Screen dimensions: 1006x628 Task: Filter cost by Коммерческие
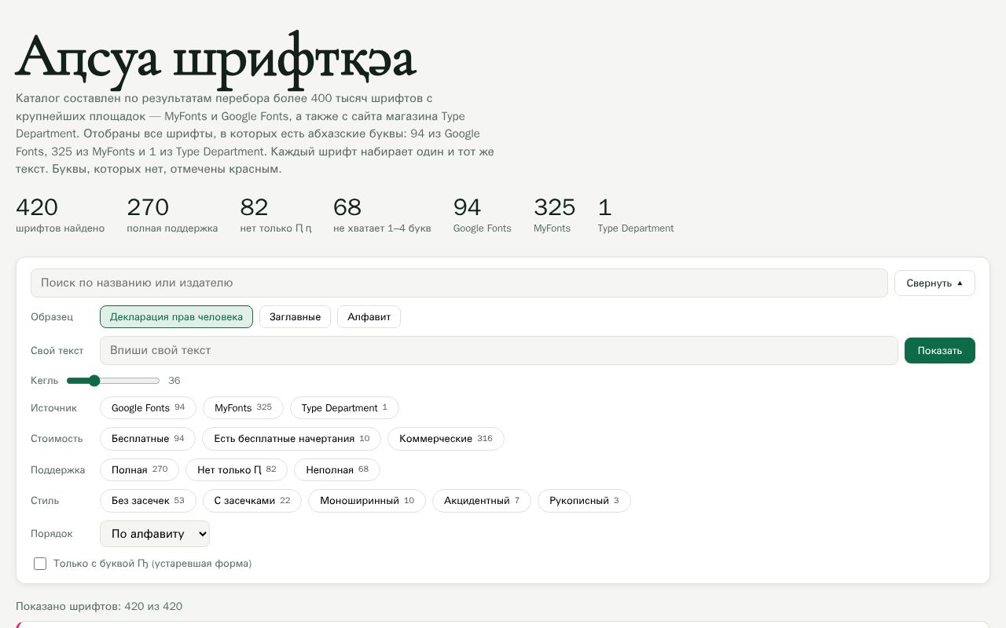[446, 438]
